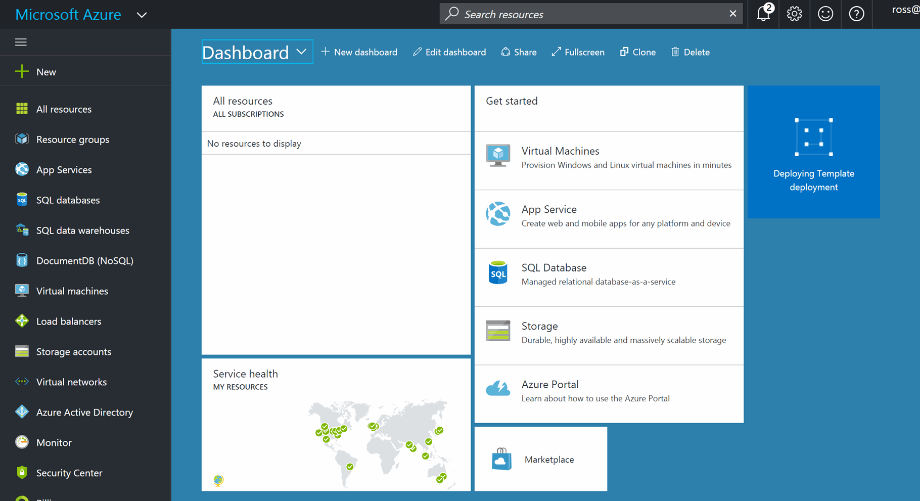Image resolution: width=920 pixels, height=501 pixels.
Task: Select Load balancers label in sidebar
Action: point(69,322)
